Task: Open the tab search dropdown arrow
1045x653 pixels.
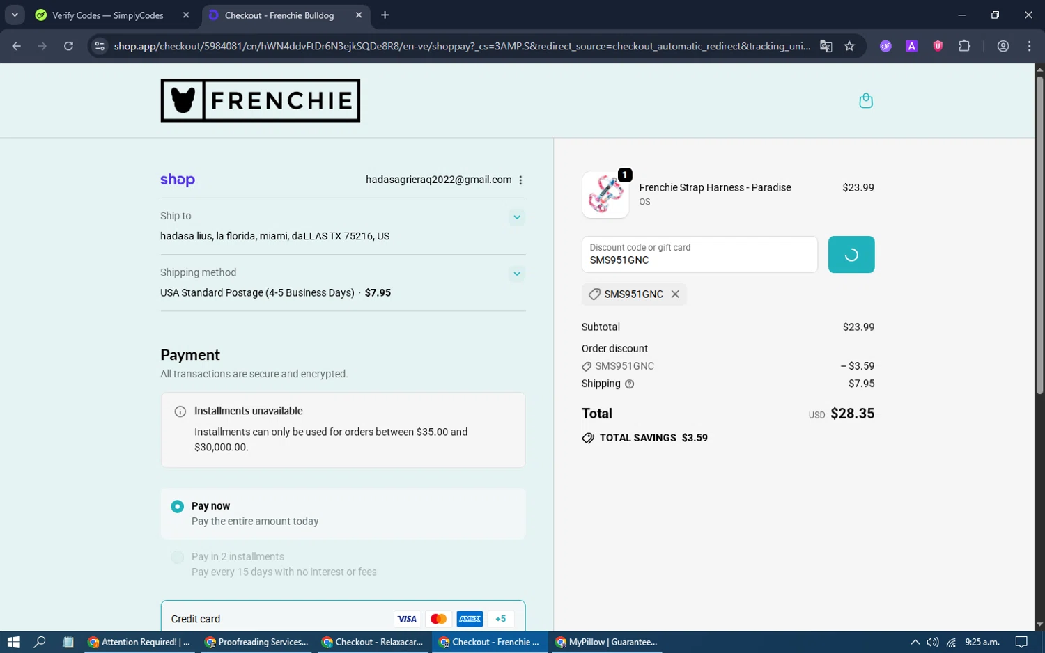Action: click(15, 15)
